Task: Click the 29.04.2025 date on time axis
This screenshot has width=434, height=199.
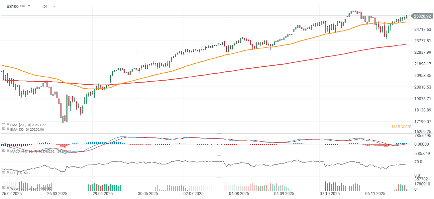Action: [103, 194]
